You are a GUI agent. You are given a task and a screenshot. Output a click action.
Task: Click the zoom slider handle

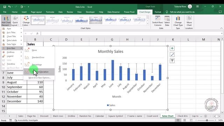pyautogui.click(x=207, y=120)
